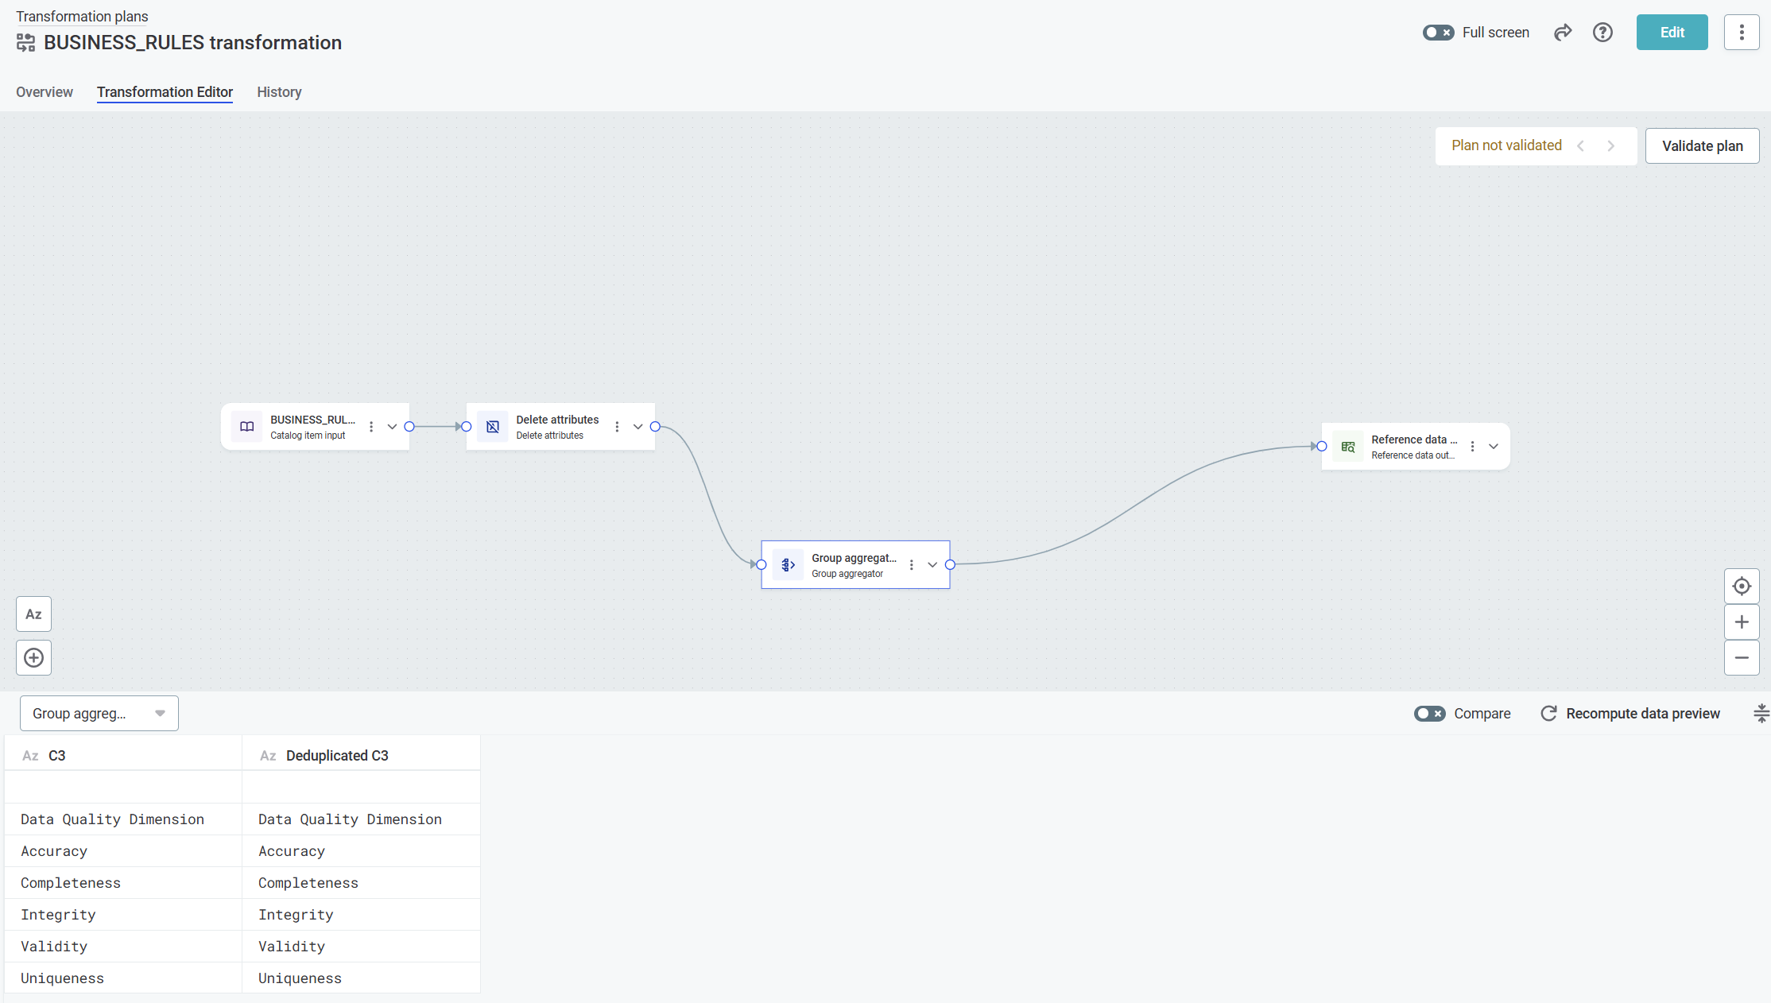
Task: Open the History tab
Action: pyautogui.click(x=279, y=92)
